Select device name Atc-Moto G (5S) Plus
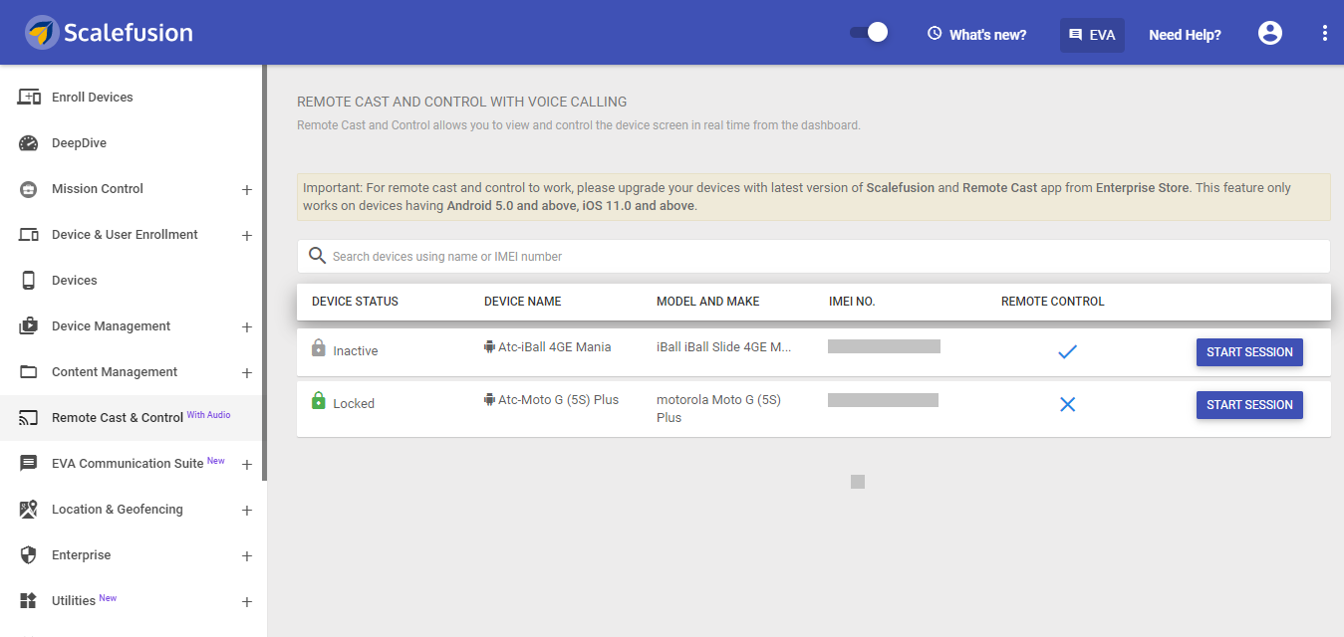Screen dimensions: 1344x637 point(559,400)
